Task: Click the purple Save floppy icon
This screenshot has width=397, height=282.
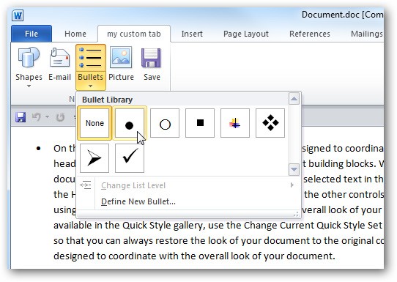Action: pyautogui.click(x=151, y=58)
